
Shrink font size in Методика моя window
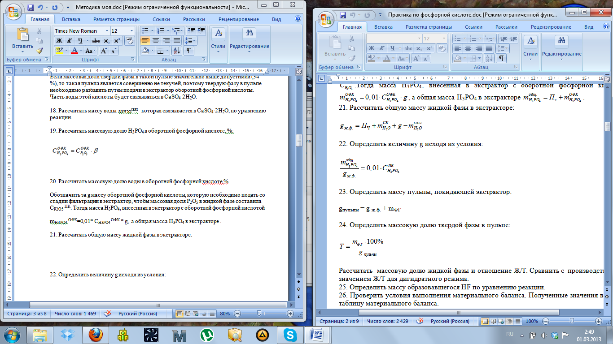pyautogui.click(x=114, y=51)
